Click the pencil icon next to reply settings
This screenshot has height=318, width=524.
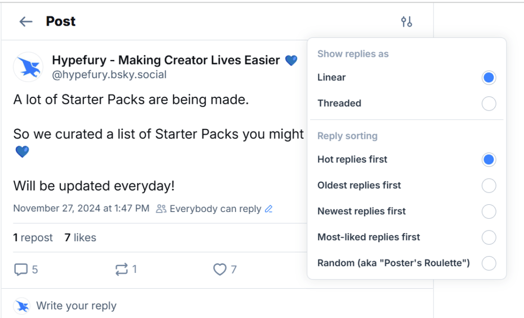point(268,208)
